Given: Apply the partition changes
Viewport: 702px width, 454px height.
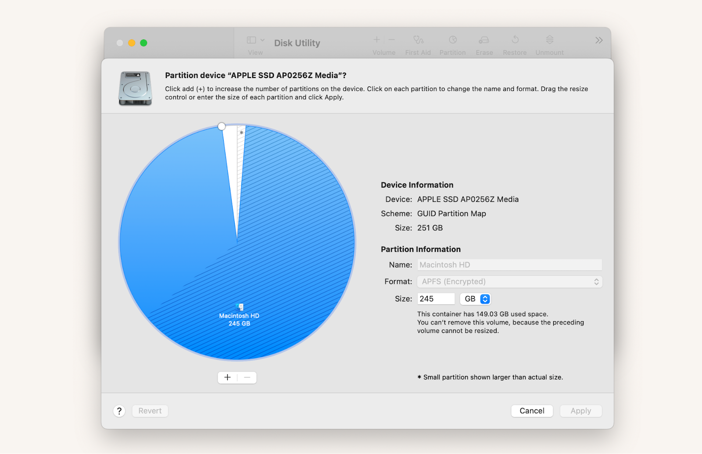Looking at the screenshot, I should (580, 411).
